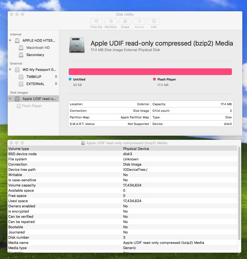Screen dimensions: 247x259
Task: Click the First Aid toolbar icon
Action: 96,21
